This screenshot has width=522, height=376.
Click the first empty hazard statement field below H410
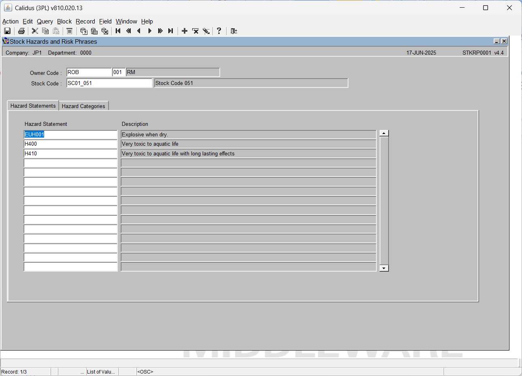click(x=70, y=163)
